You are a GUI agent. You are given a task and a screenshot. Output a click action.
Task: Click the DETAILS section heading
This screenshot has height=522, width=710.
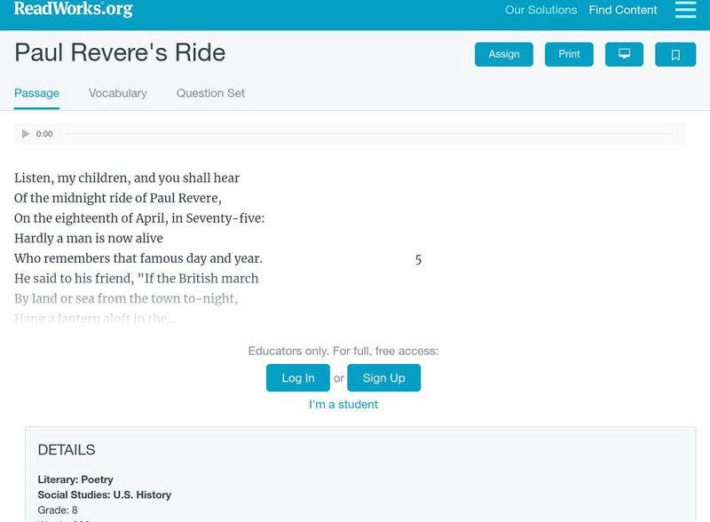tap(67, 450)
